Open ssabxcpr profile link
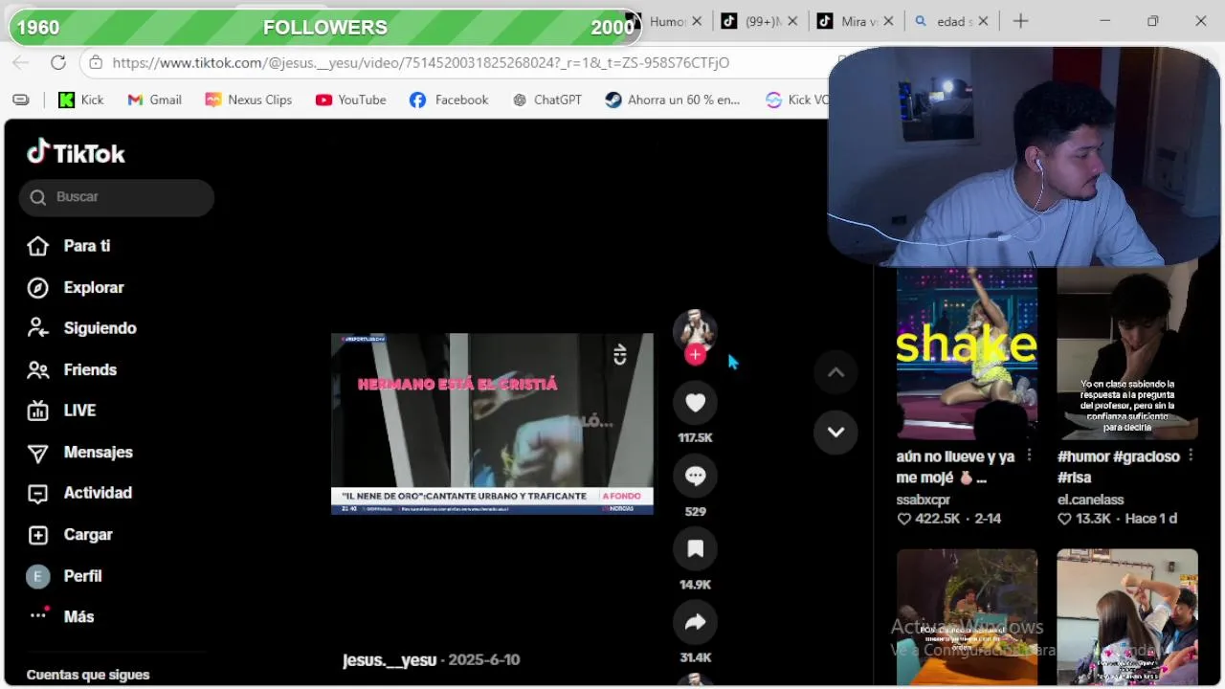 point(924,500)
